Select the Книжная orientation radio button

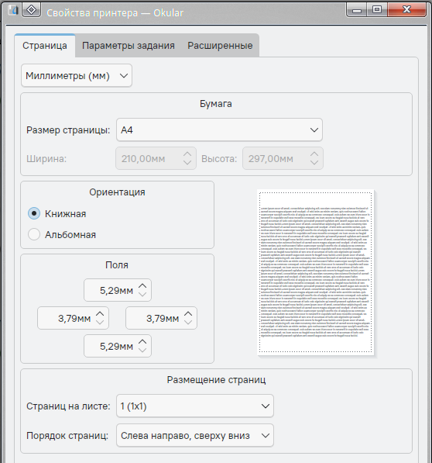click(x=34, y=213)
